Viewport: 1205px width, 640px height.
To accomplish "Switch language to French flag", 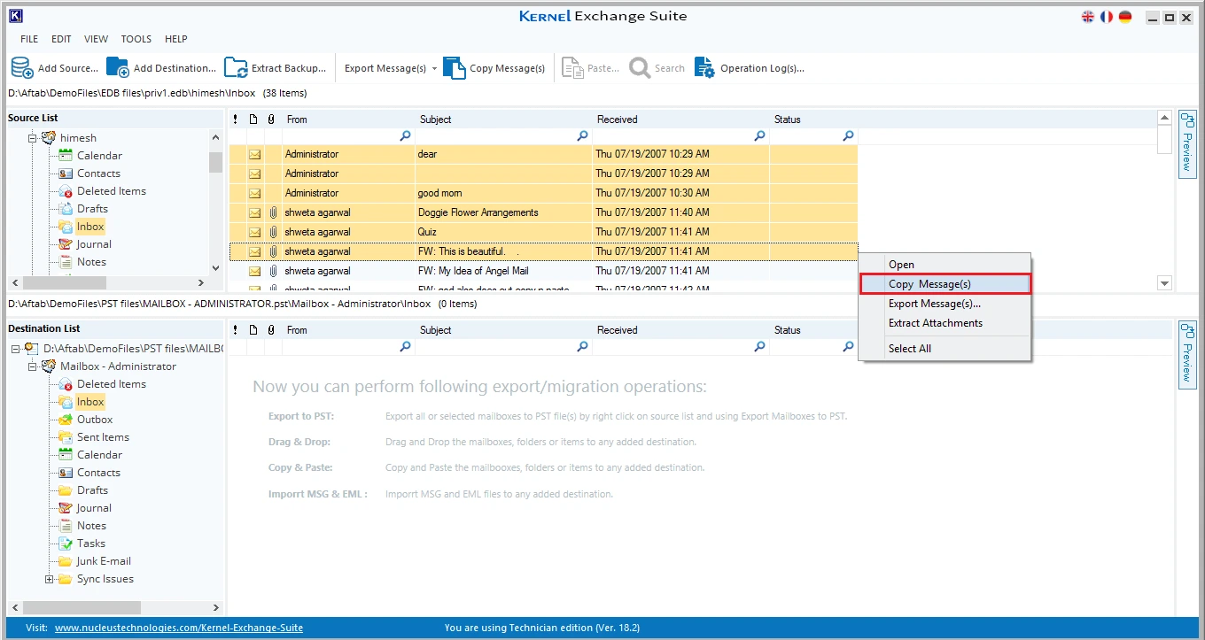I will click(x=1107, y=17).
